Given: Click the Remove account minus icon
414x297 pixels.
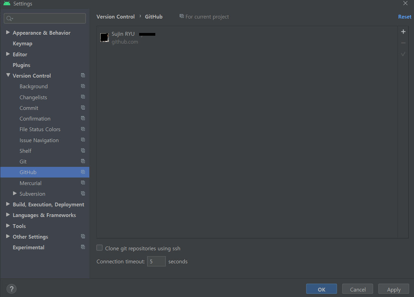Looking at the screenshot, I should 403,43.
